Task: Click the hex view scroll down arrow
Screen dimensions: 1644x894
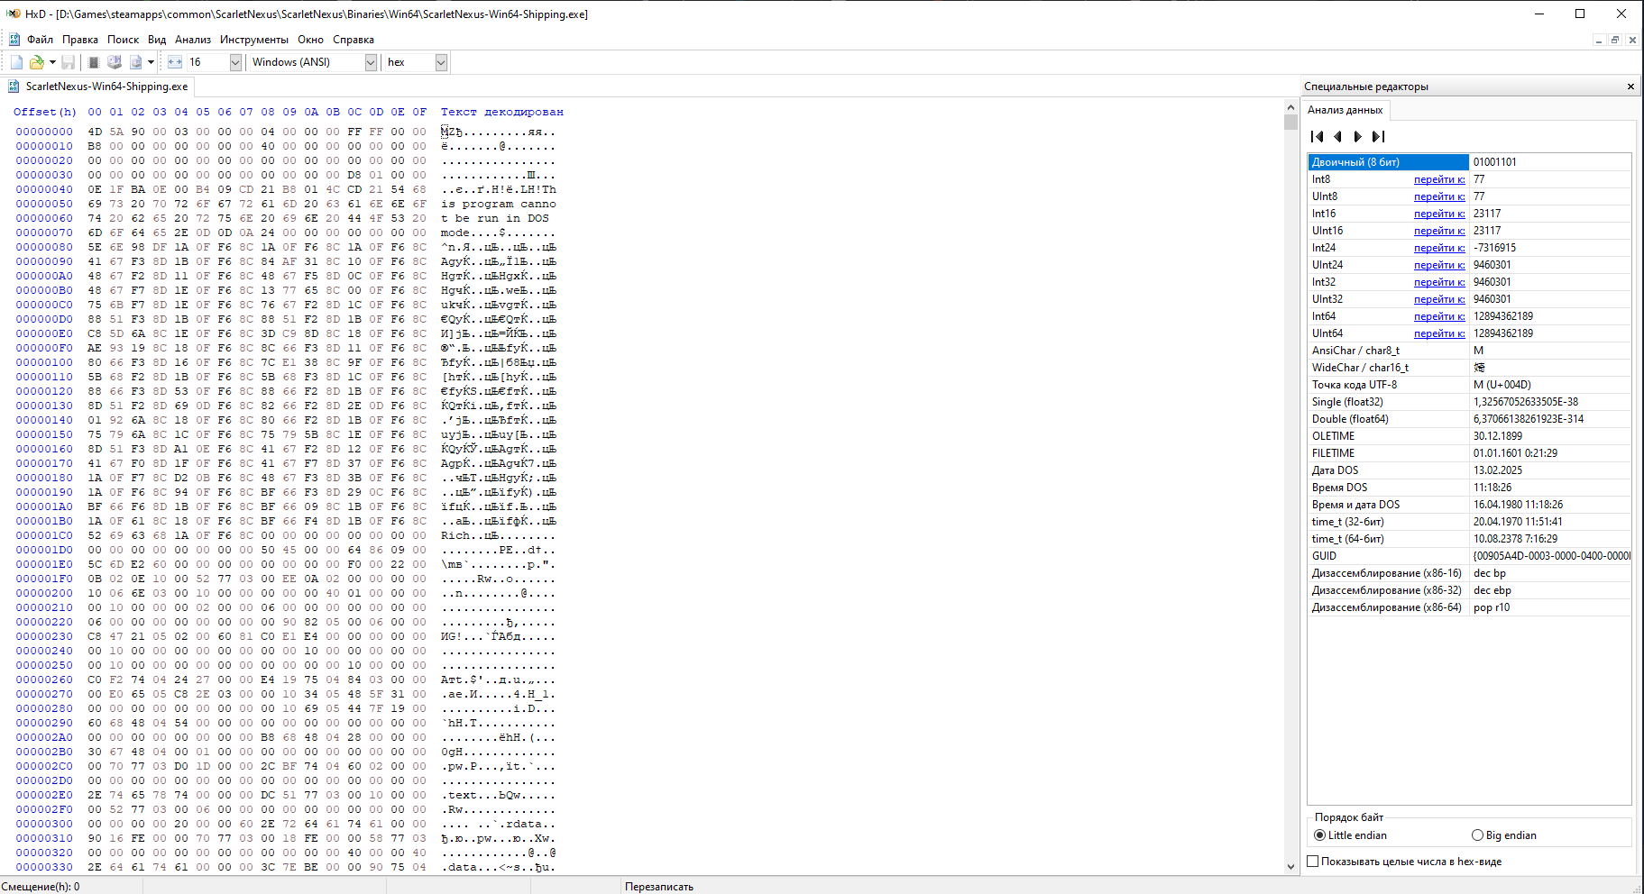Action: pyautogui.click(x=1290, y=866)
